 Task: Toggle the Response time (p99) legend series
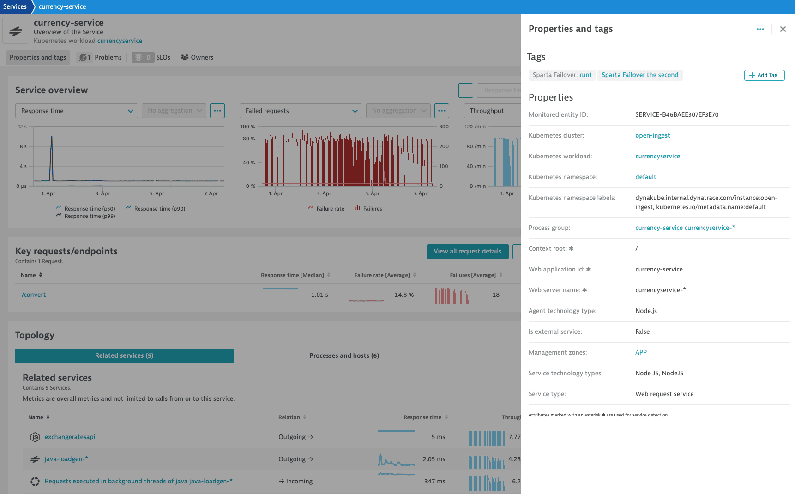85,216
